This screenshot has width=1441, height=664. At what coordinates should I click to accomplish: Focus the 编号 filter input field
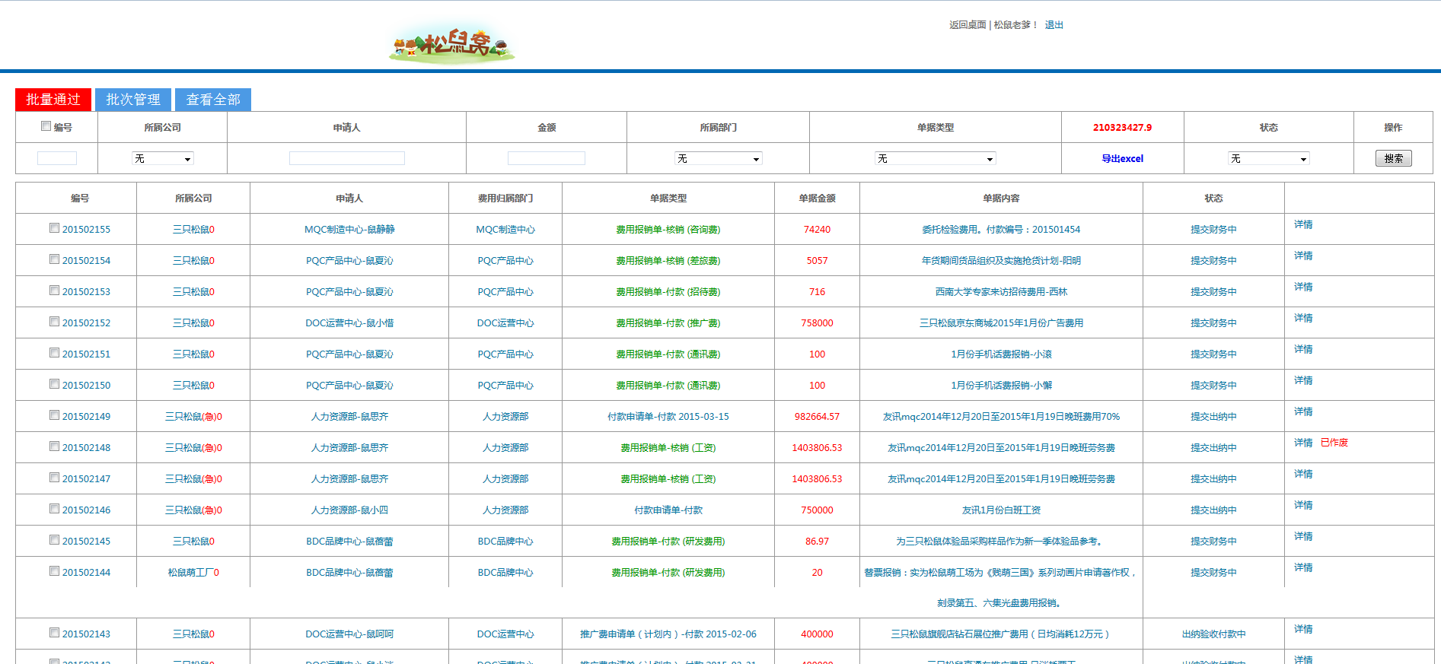pos(57,158)
